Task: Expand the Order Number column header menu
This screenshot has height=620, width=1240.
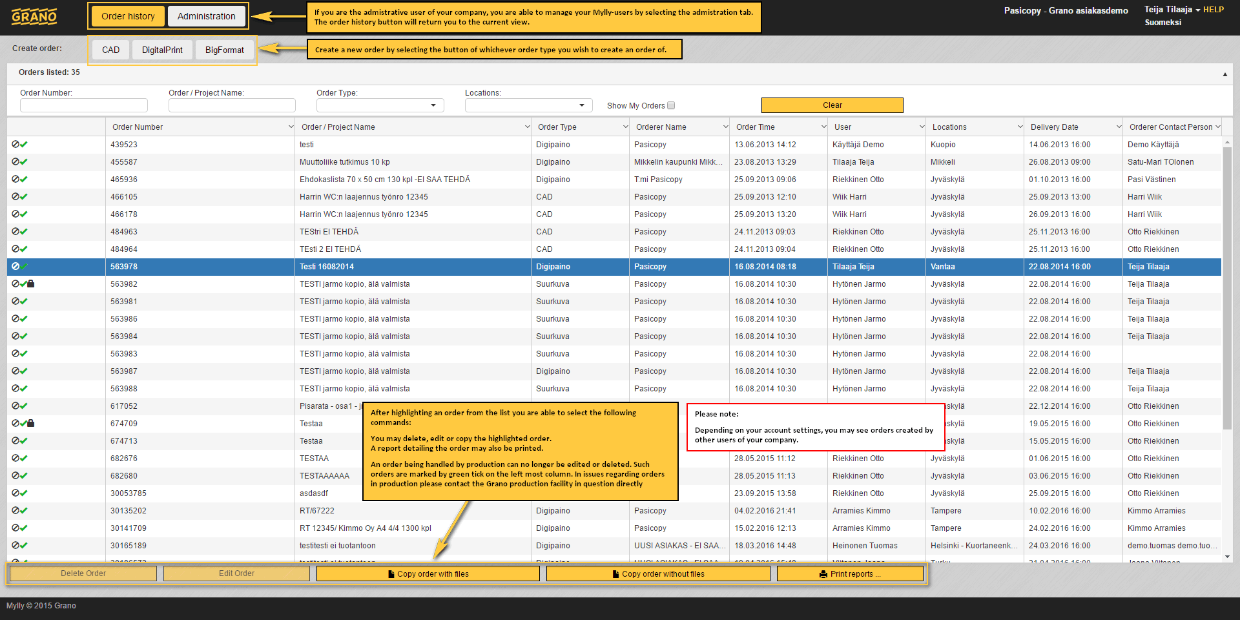Action: pos(291,127)
